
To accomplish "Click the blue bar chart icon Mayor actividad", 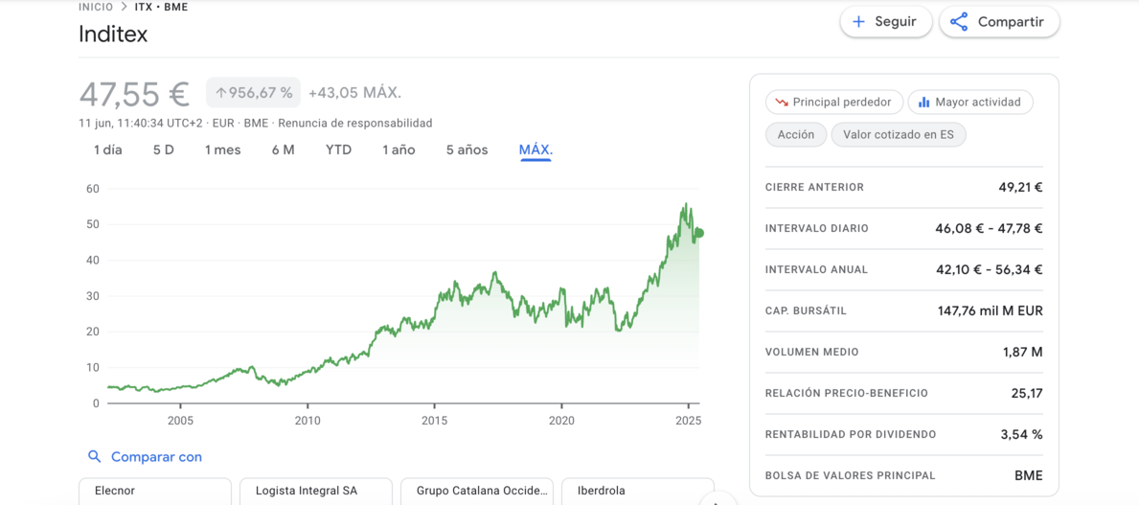I will click(x=924, y=103).
